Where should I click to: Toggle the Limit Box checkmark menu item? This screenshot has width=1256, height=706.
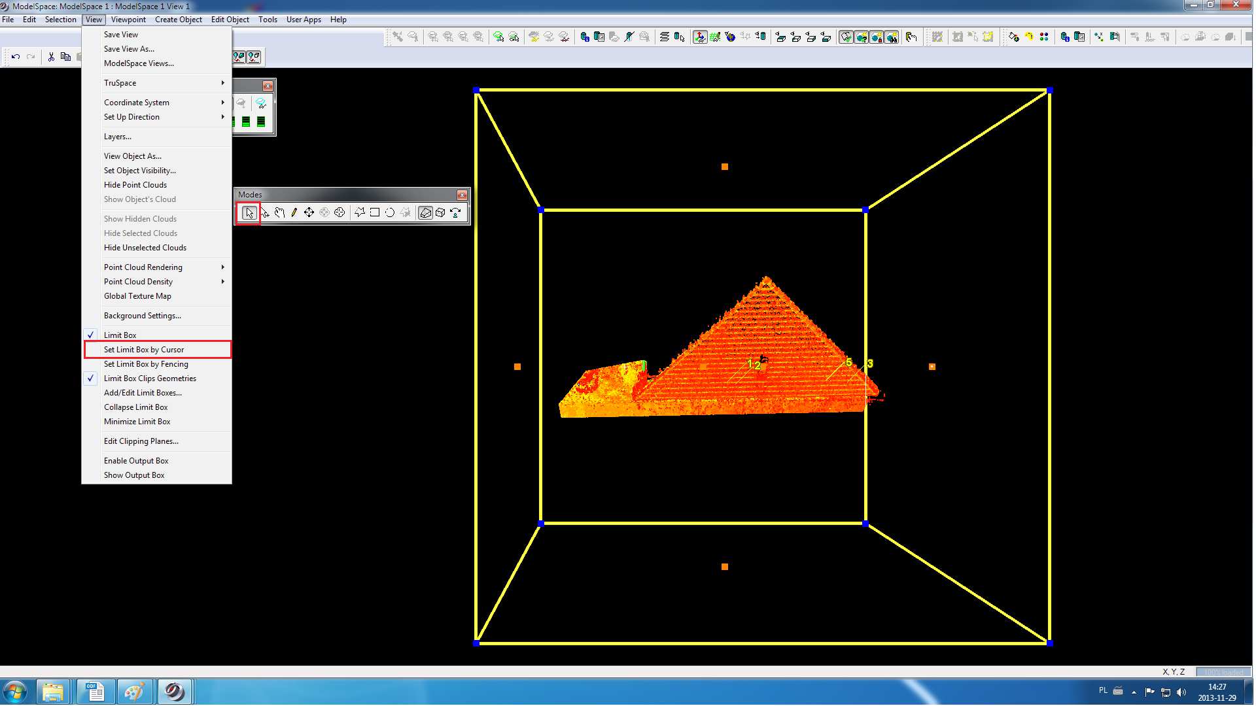pyautogui.click(x=157, y=335)
